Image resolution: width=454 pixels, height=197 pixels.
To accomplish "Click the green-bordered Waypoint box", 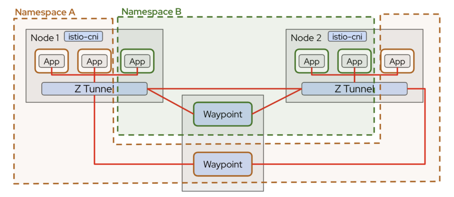I will [x=223, y=114].
